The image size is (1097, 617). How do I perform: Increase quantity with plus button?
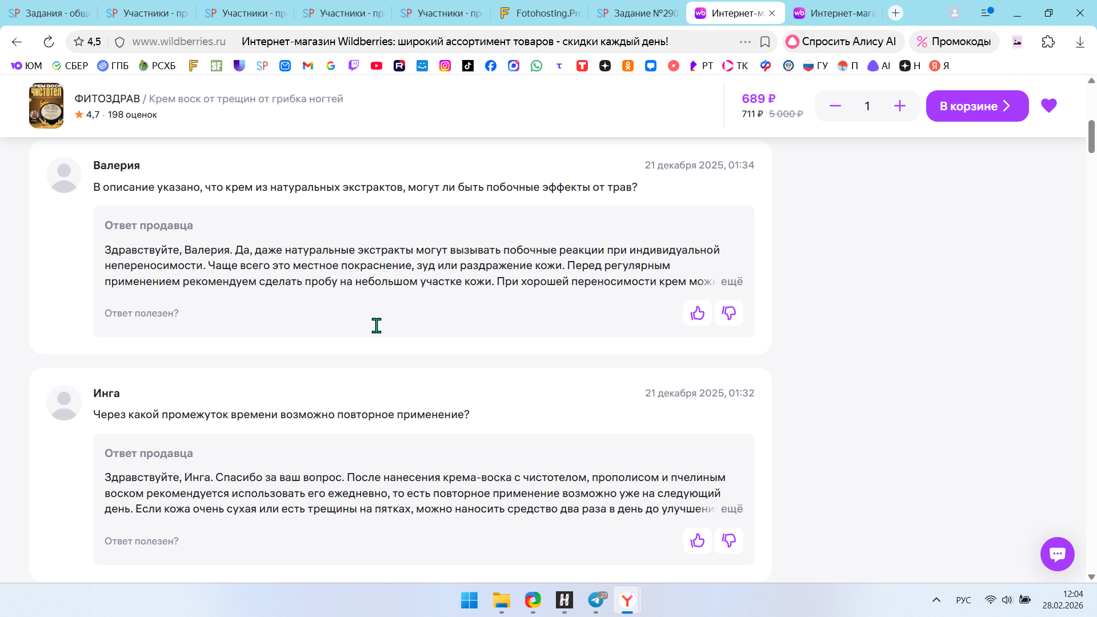pyautogui.click(x=899, y=106)
